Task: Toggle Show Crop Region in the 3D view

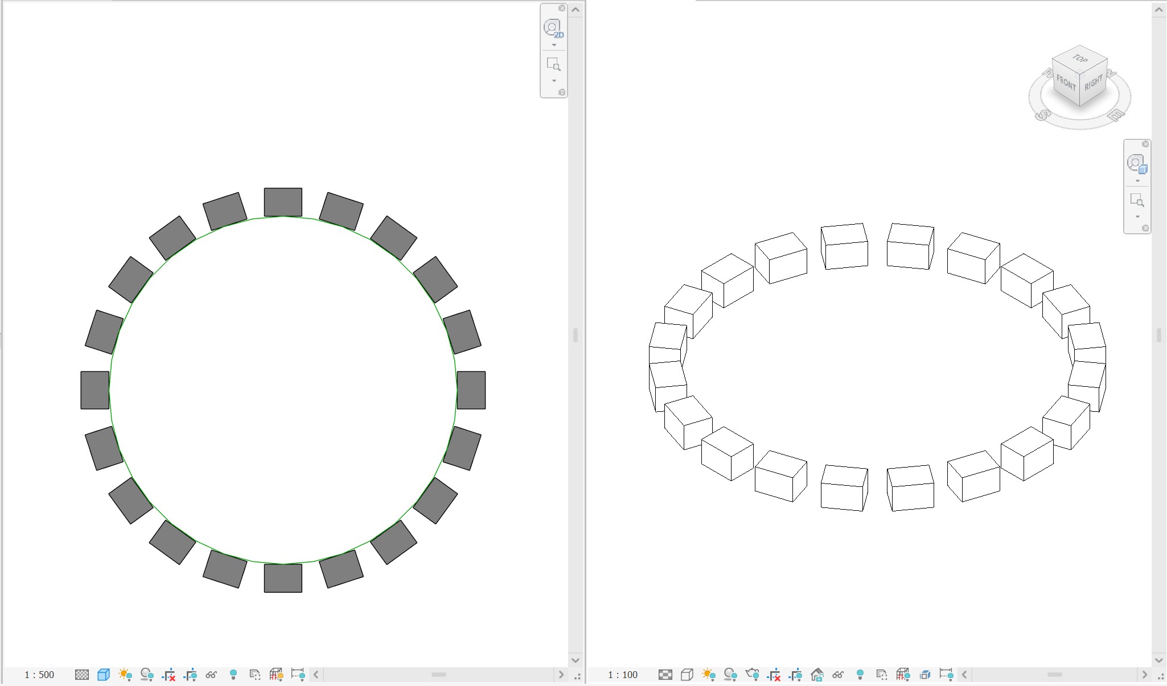Action: point(796,675)
